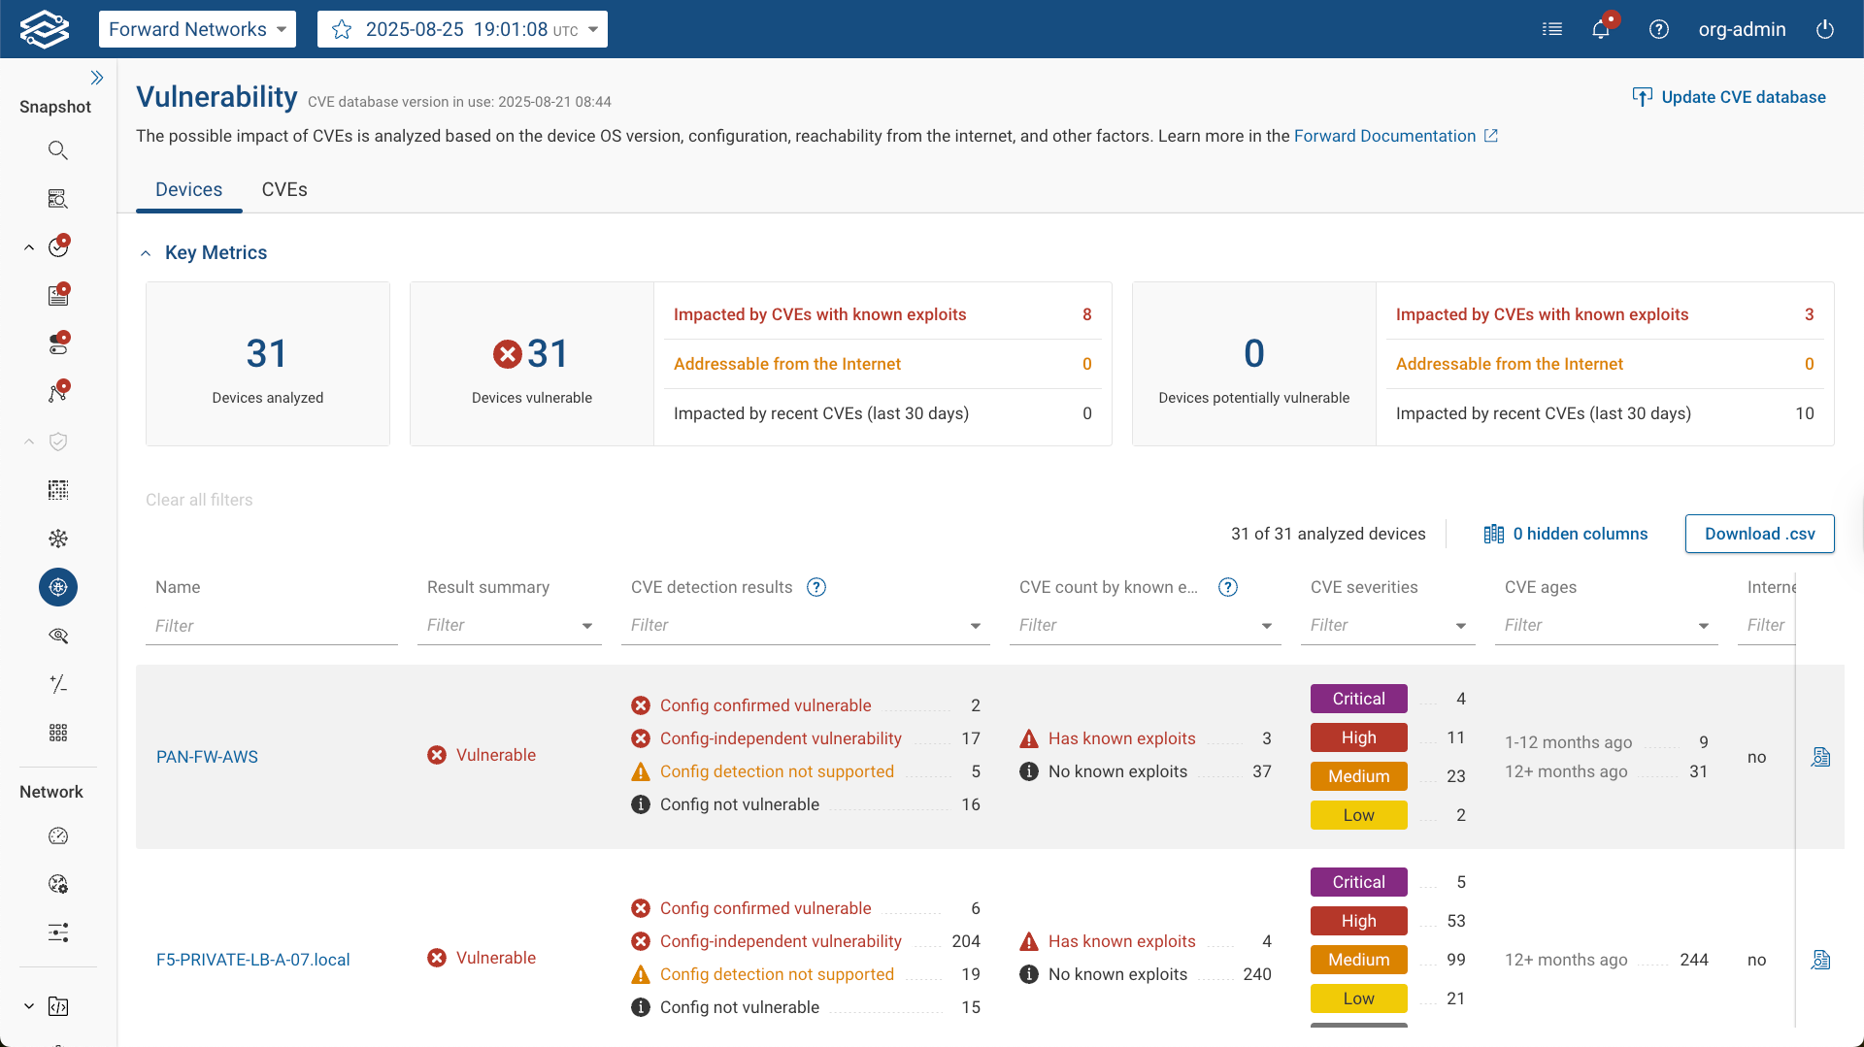Open the help question mark icon in header
This screenshot has height=1047, width=1864.
1659,29
